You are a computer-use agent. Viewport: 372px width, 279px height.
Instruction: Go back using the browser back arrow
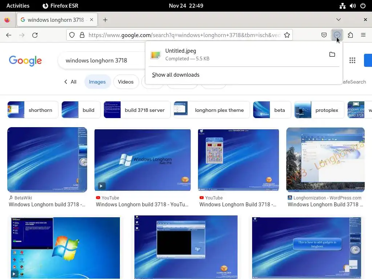point(9,35)
